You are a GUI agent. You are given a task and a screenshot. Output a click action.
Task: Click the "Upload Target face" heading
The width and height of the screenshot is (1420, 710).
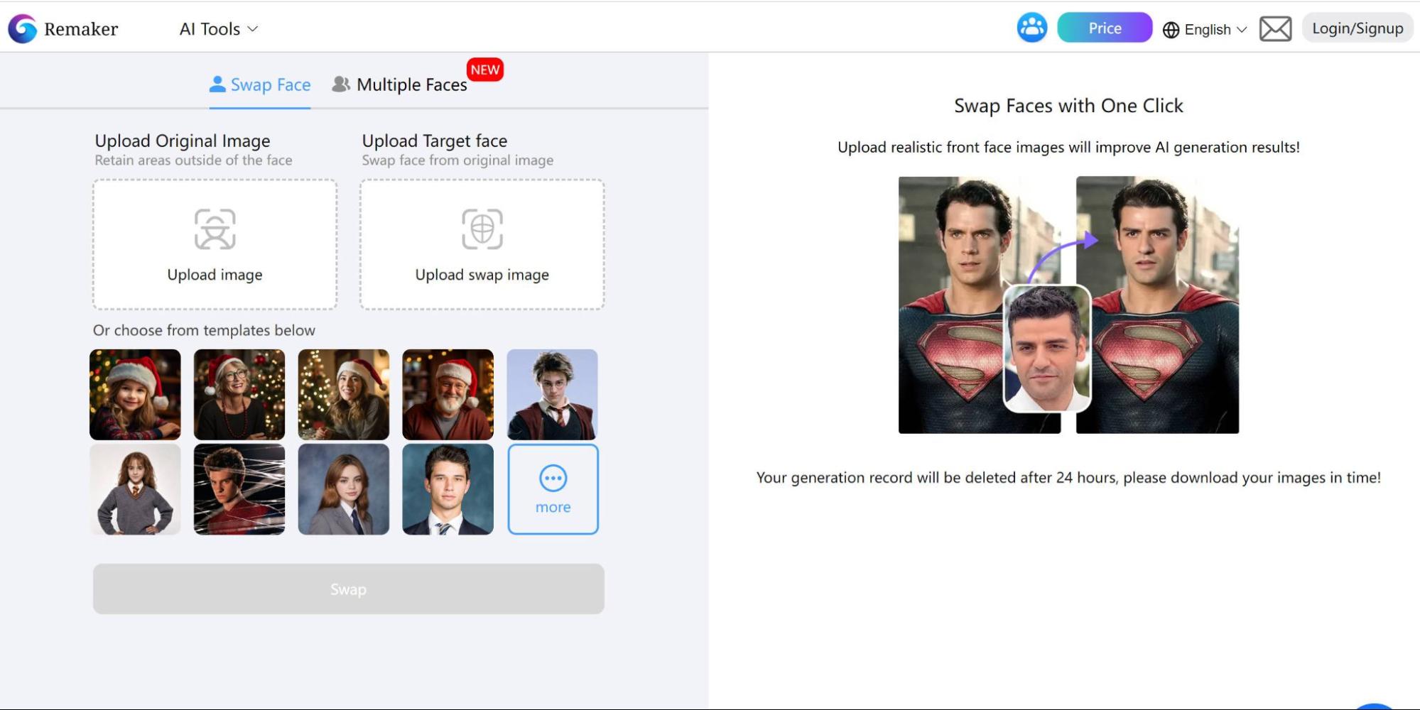pyautogui.click(x=435, y=141)
